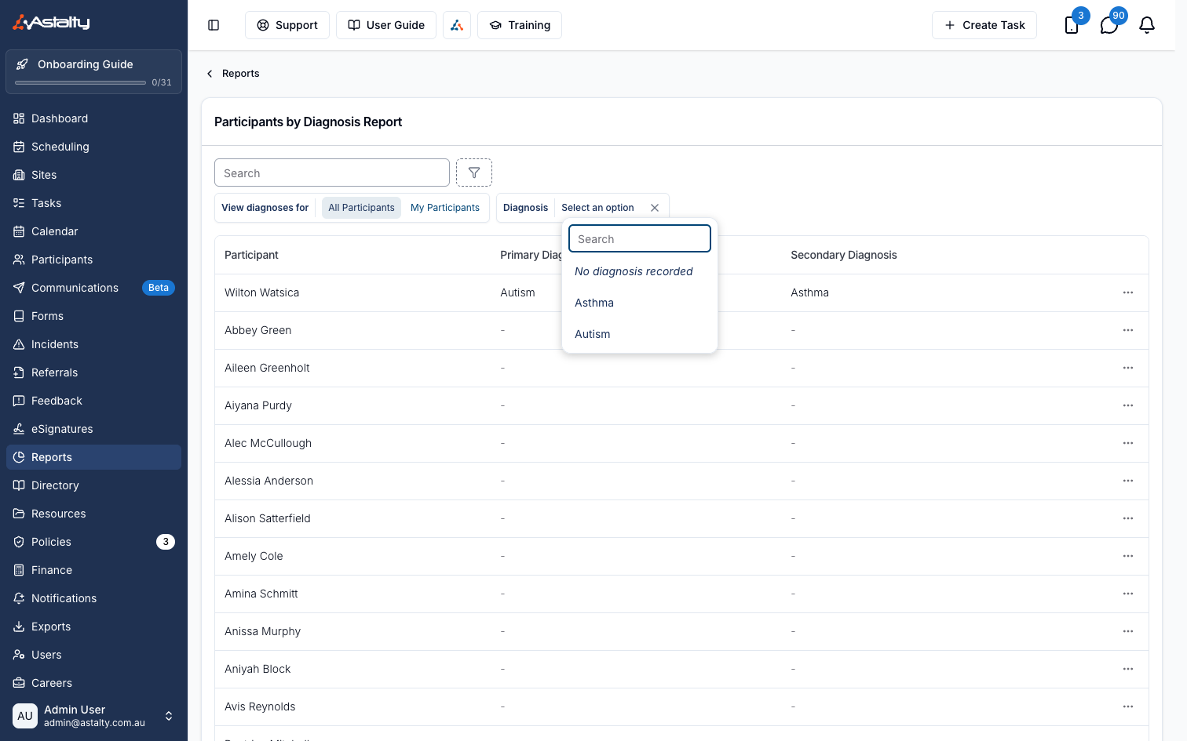This screenshot has height=741, width=1187.
Task: Open row actions for Alison Satterfield
Action: click(1128, 518)
